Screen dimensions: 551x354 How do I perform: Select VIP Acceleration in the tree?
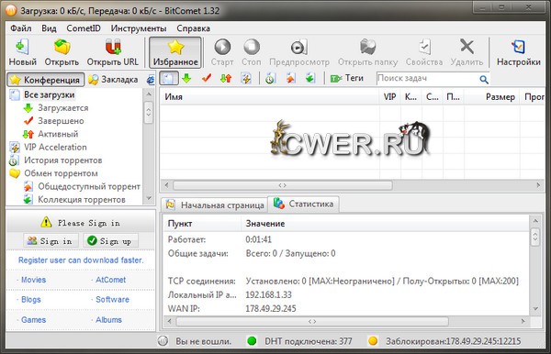click(55, 147)
